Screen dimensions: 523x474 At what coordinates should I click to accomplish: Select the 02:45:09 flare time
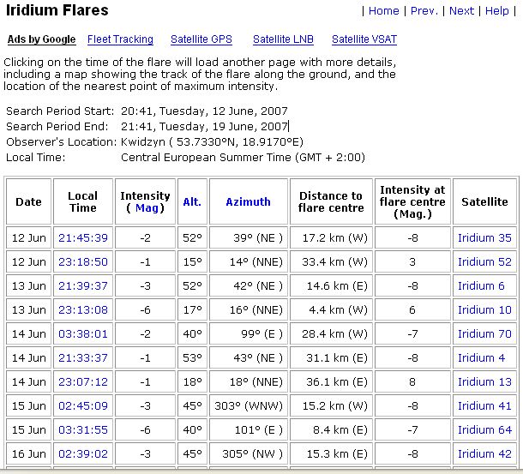coord(83,406)
